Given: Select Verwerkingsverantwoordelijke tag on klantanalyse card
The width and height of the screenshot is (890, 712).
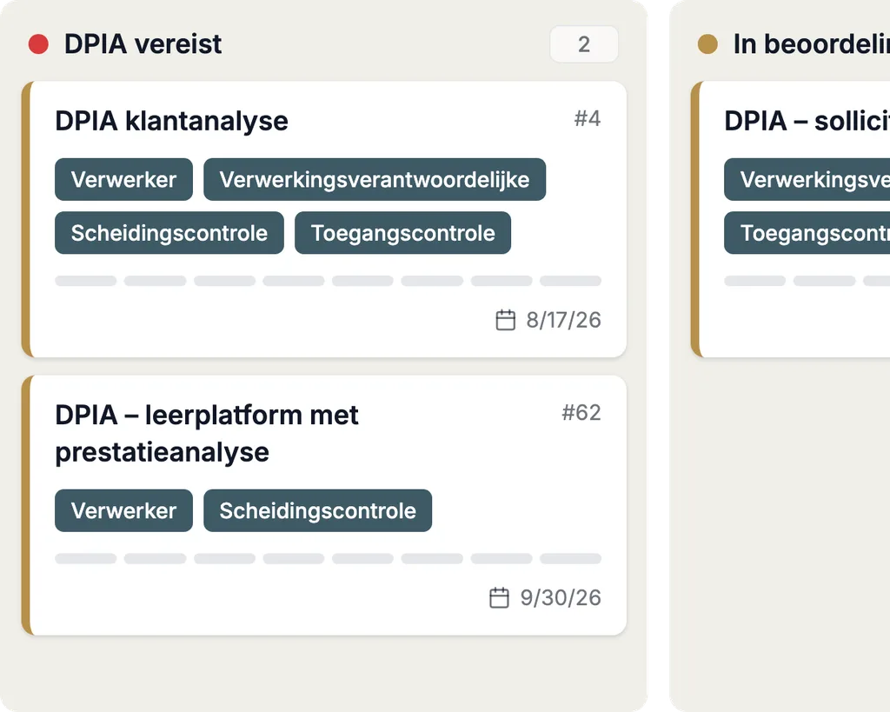Looking at the screenshot, I should pyautogui.click(x=375, y=179).
